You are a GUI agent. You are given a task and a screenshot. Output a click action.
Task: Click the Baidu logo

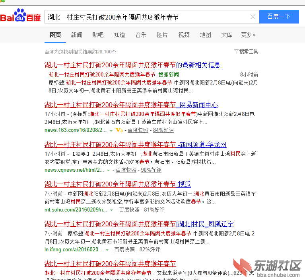pos(20,15)
